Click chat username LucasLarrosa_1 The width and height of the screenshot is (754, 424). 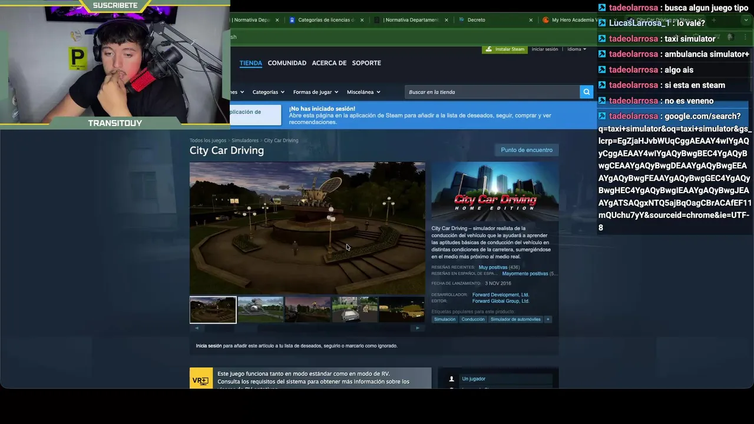639,23
